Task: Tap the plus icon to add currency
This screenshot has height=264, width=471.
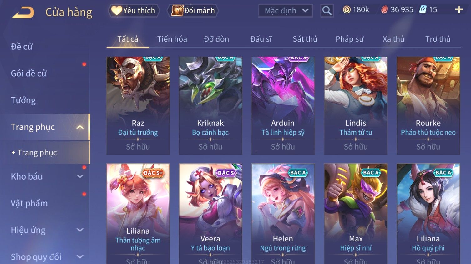Action: tap(459, 10)
